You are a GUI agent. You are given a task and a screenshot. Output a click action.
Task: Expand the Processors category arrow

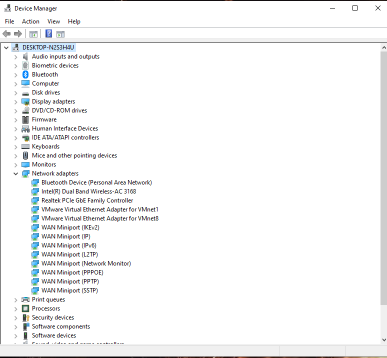[x=16, y=309]
